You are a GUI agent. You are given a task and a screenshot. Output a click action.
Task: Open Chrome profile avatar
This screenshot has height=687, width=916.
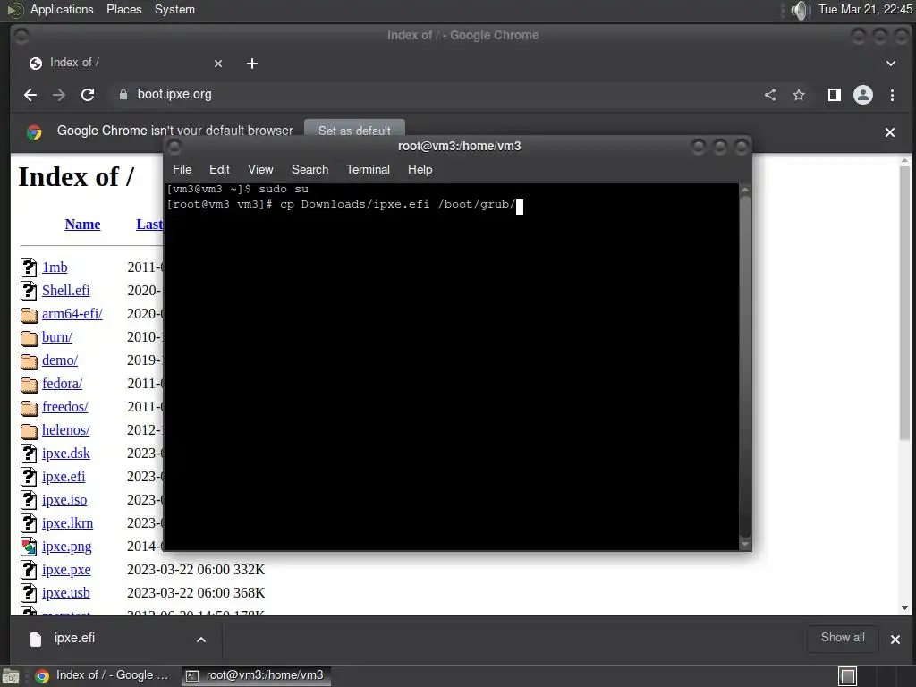[x=863, y=95]
